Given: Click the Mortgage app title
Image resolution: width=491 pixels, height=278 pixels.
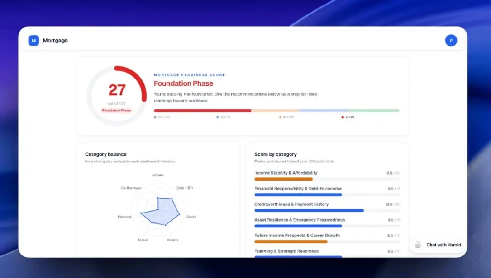Looking at the screenshot, I should tap(55, 41).
